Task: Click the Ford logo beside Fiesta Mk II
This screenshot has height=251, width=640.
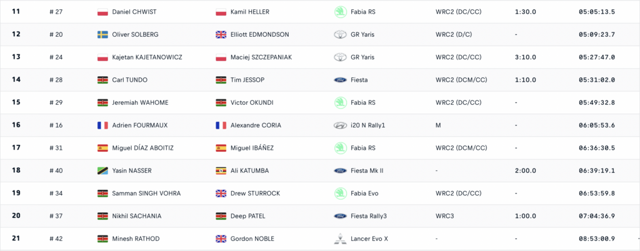Action: click(340, 170)
